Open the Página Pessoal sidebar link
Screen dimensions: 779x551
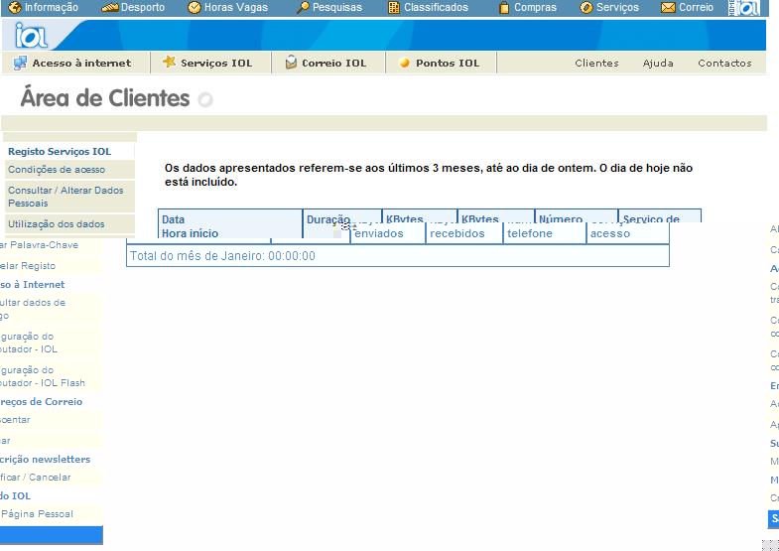pyautogui.click(x=37, y=513)
